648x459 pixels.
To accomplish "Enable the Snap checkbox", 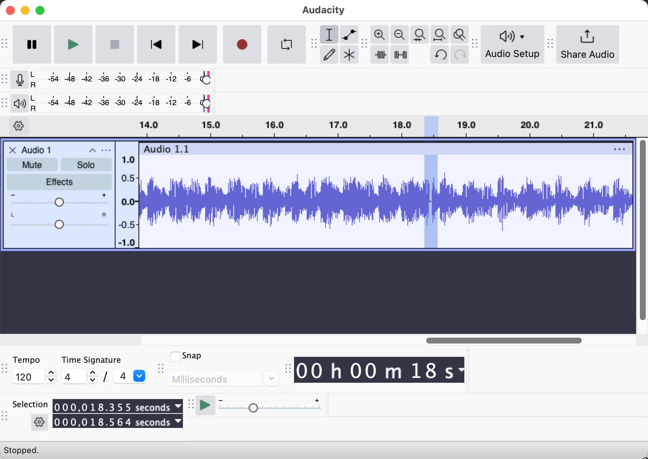I will click(176, 356).
